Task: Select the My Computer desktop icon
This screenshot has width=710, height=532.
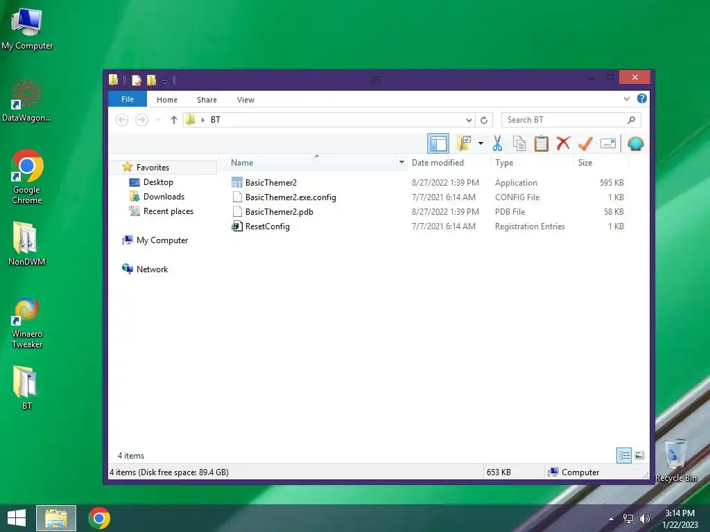Action: point(27,29)
